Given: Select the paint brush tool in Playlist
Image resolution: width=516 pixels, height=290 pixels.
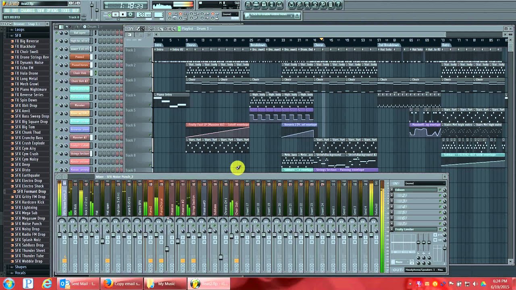Looking at the screenshot, I should (142, 29).
